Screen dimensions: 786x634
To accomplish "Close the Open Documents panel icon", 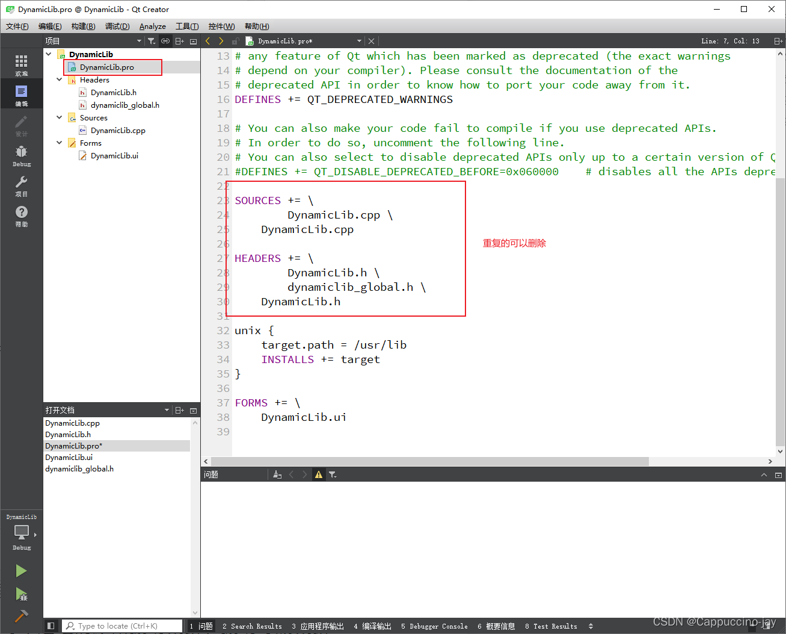I will pyautogui.click(x=193, y=410).
